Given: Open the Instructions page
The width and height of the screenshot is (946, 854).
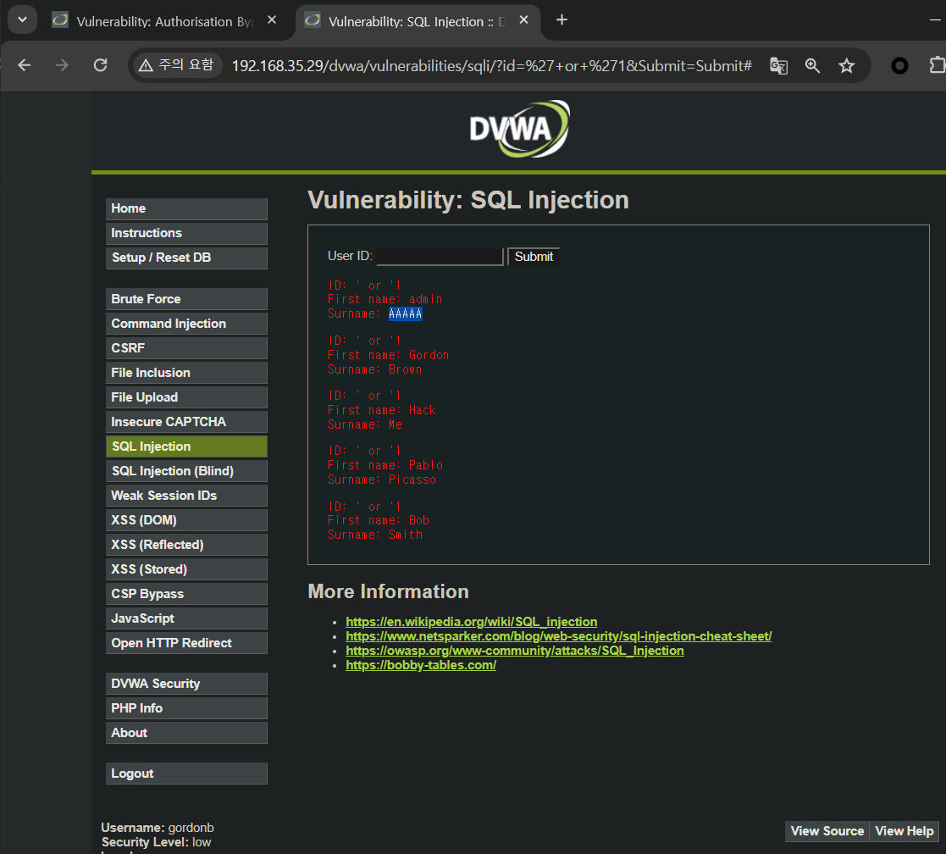Looking at the screenshot, I should [x=186, y=234].
